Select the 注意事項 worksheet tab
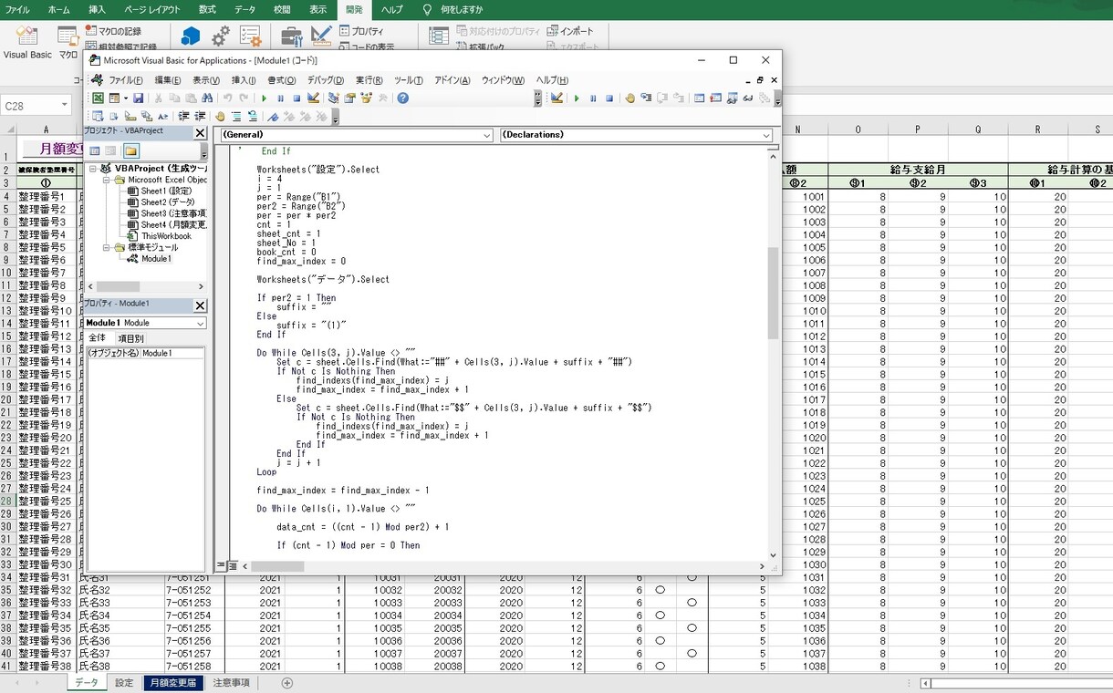Screen dimensions: 1113x693 click(x=231, y=683)
